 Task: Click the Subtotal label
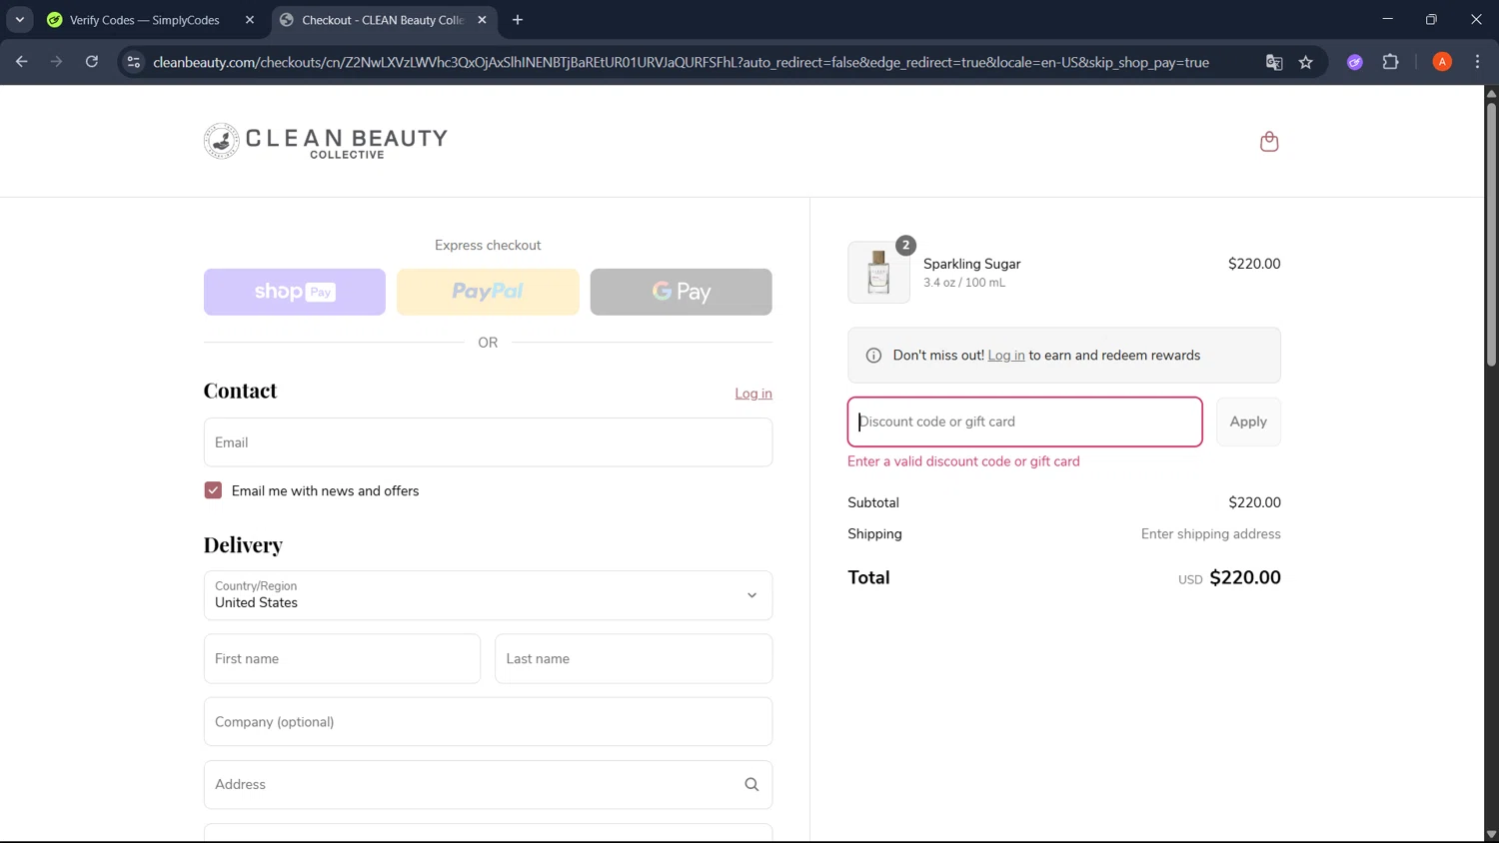point(873,502)
